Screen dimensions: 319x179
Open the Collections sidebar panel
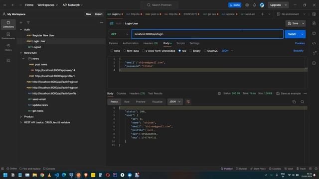(x=8, y=24)
